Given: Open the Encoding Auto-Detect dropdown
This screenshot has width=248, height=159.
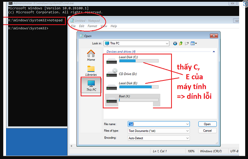Looking at the screenshot, I should [159, 138].
